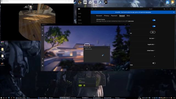Expand the row with the right chevron

point(155,56)
